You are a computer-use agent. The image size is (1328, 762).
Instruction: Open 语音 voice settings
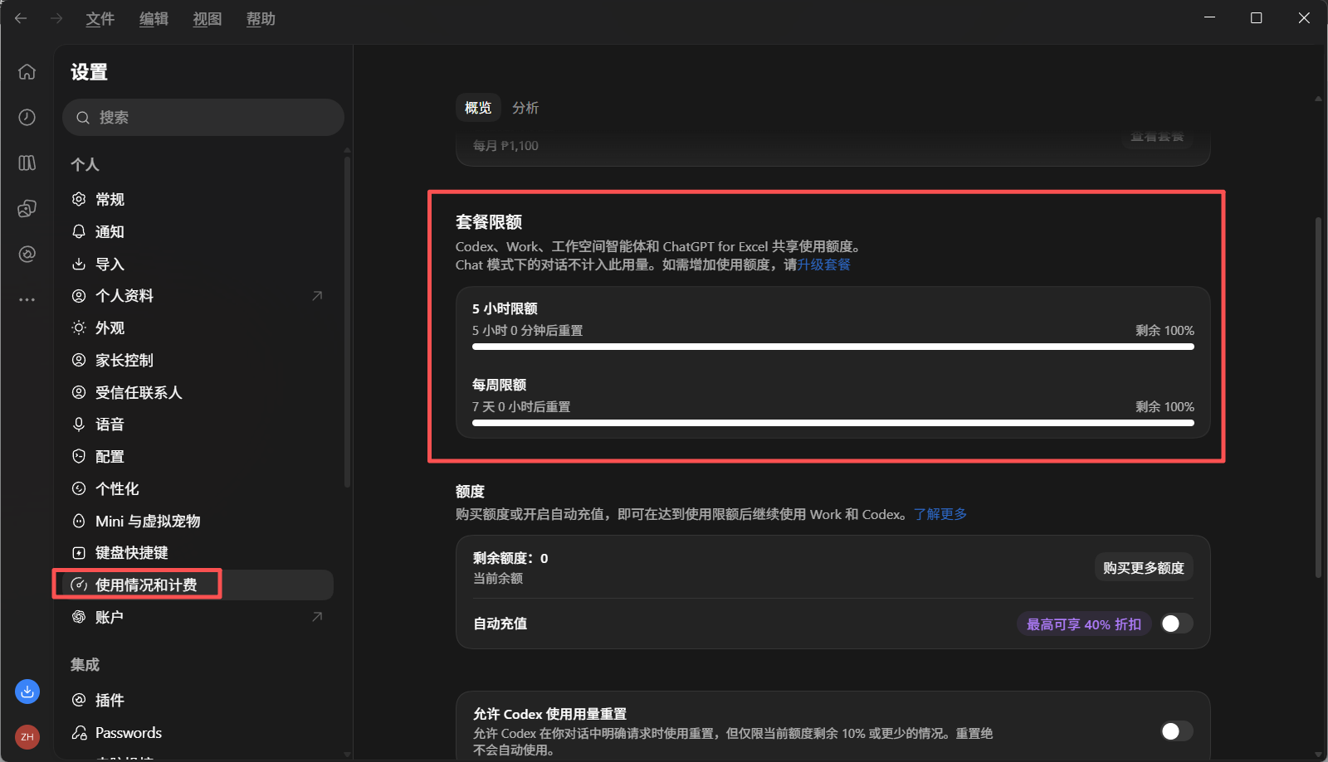coord(198,424)
